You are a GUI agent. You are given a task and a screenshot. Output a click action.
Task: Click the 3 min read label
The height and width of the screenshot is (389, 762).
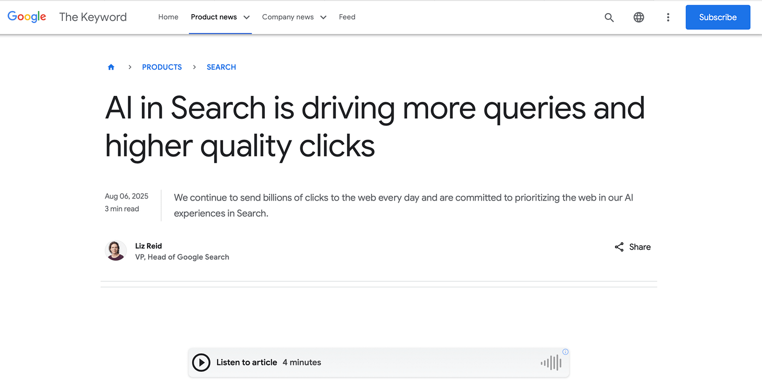click(x=122, y=209)
